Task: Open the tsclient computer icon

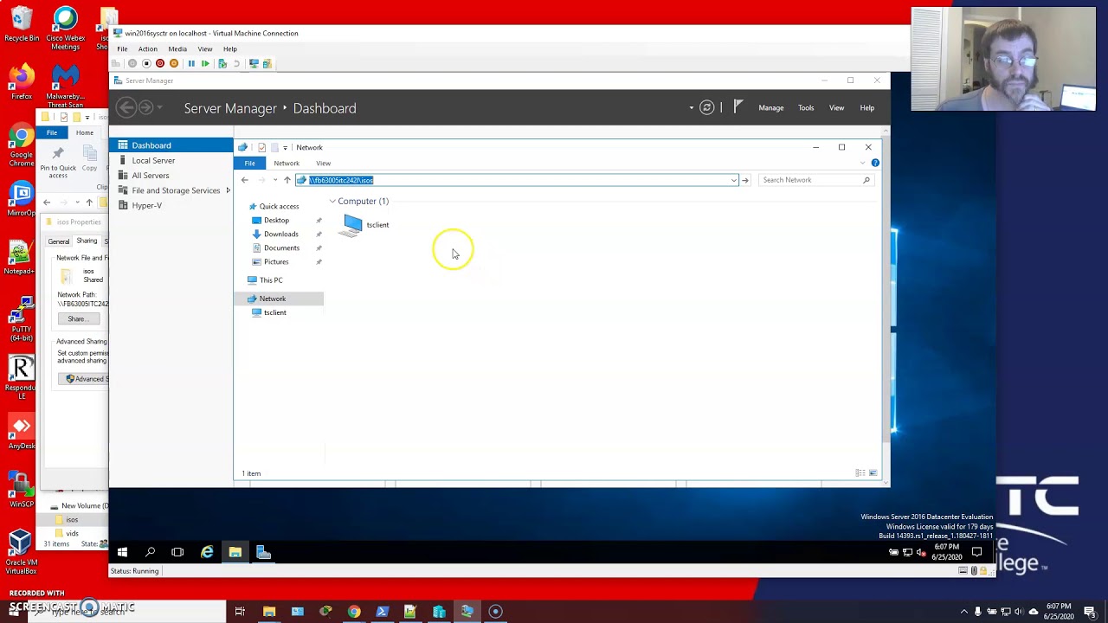Action: (x=352, y=225)
